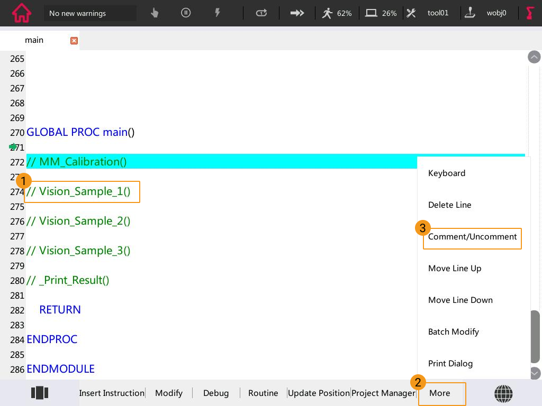Choose Delete Line in the popup menu
This screenshot has width=542, height=406.
coord(449,205)
